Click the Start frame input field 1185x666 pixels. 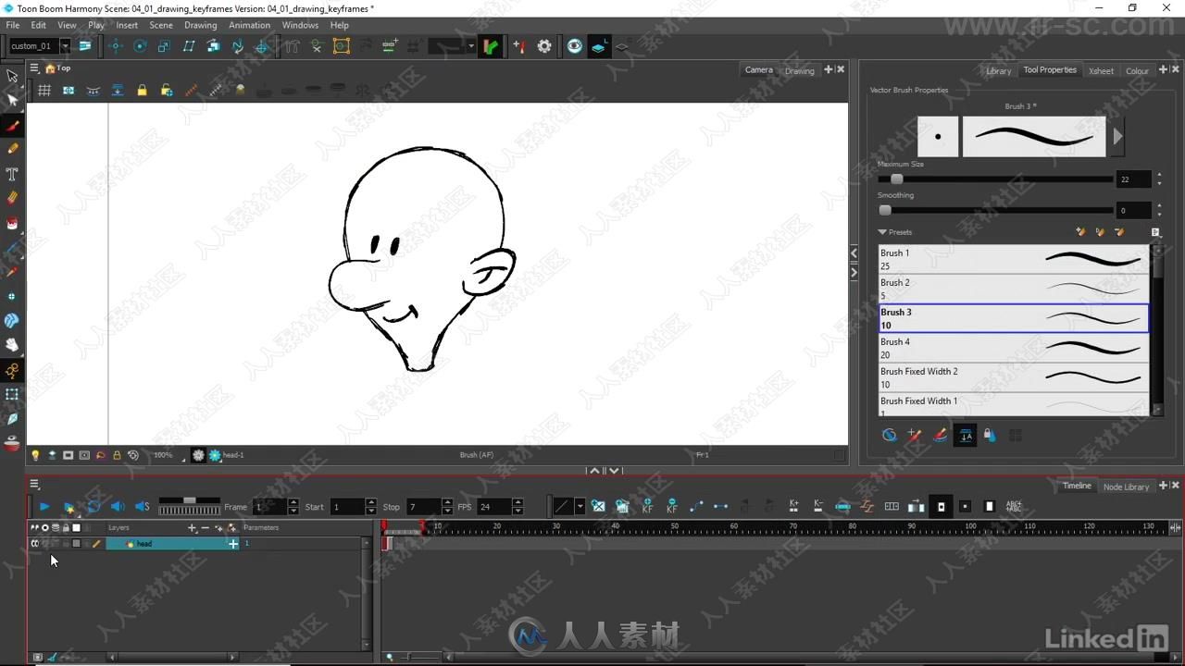point(347,506)
